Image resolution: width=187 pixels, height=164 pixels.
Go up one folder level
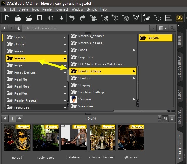19,28
